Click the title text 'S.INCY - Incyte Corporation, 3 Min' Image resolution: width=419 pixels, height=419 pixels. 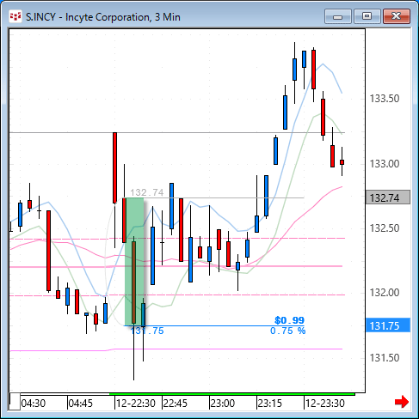(x=103, y=17)
